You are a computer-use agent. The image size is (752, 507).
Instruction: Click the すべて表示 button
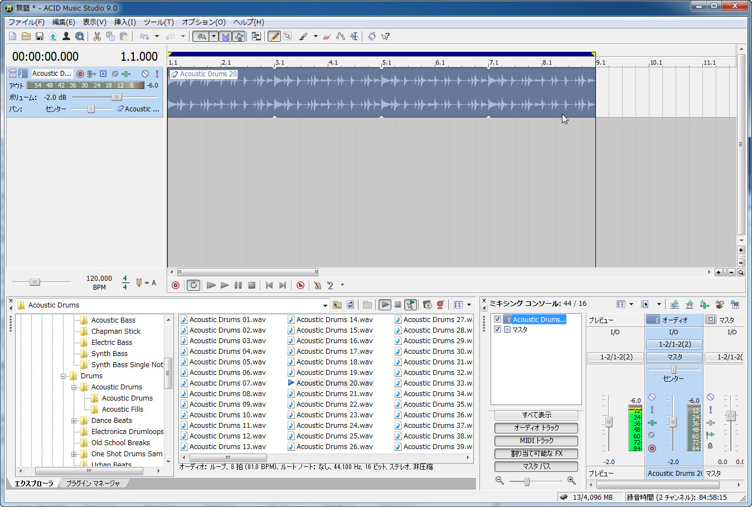pos(536,415)
